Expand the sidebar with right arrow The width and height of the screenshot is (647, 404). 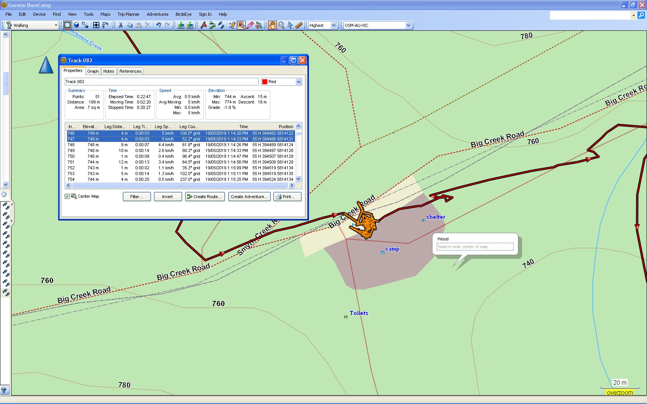[12, 221]
